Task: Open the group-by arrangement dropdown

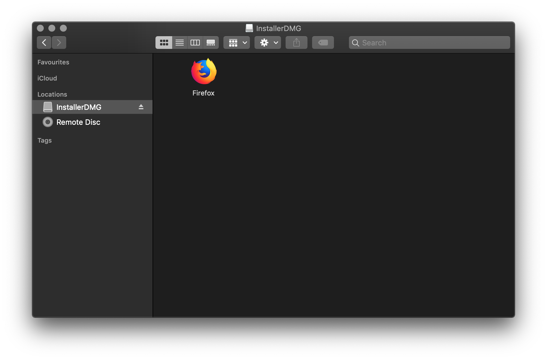Action: pyautogui.click(x=237, y=43)
